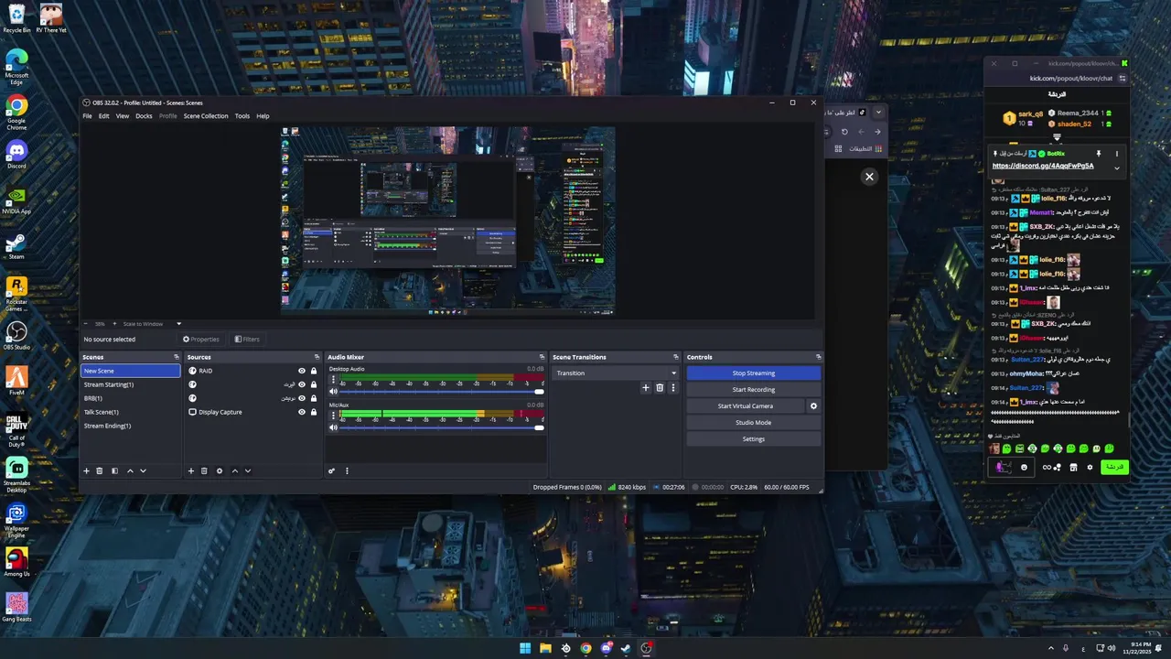Hide the RAID source via eye icon
This screenshot has height=659, width=1171.
302,371
